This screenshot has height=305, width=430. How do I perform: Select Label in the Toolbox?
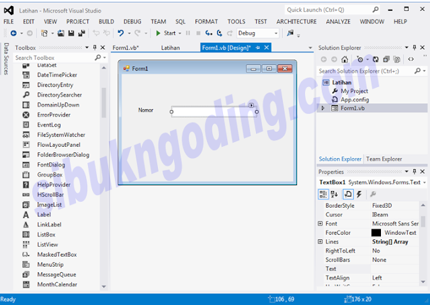pos(44,215)
